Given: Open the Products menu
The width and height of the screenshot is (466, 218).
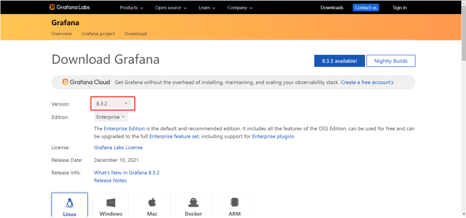Looking at the screenshot, I should coord(132,8).
